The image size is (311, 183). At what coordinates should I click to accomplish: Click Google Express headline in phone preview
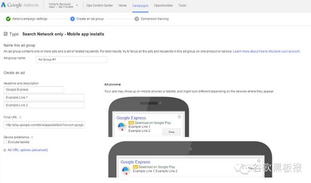131,118
